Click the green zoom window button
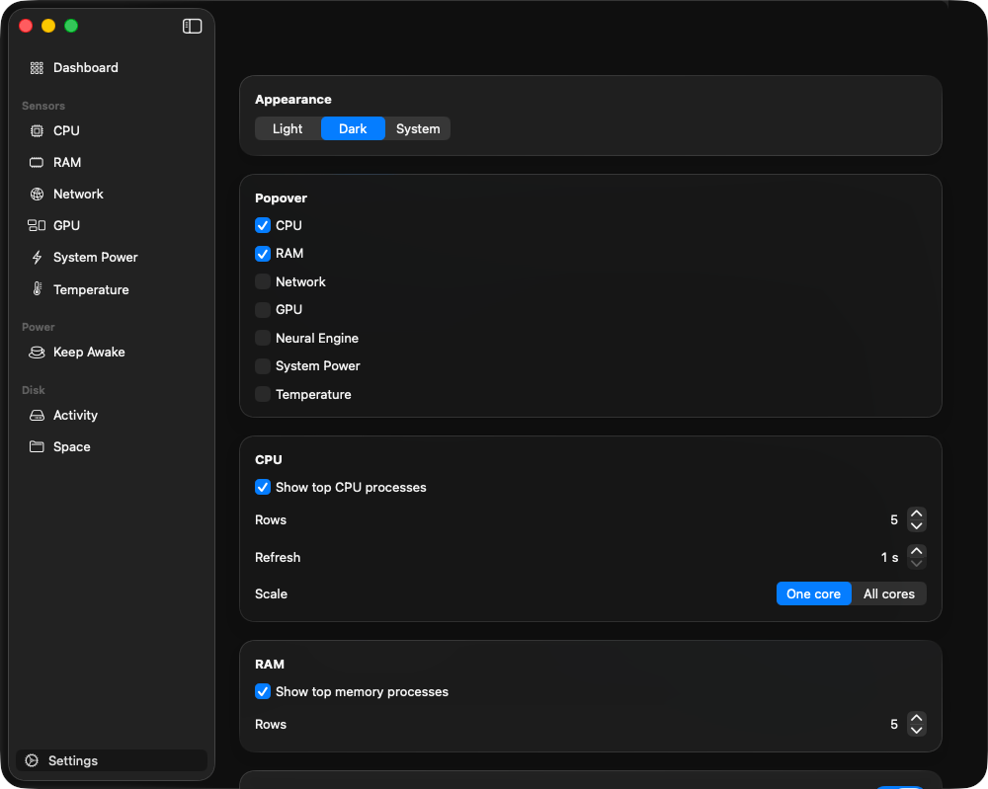This screenshot has height=789, width=988. (71, 26)
